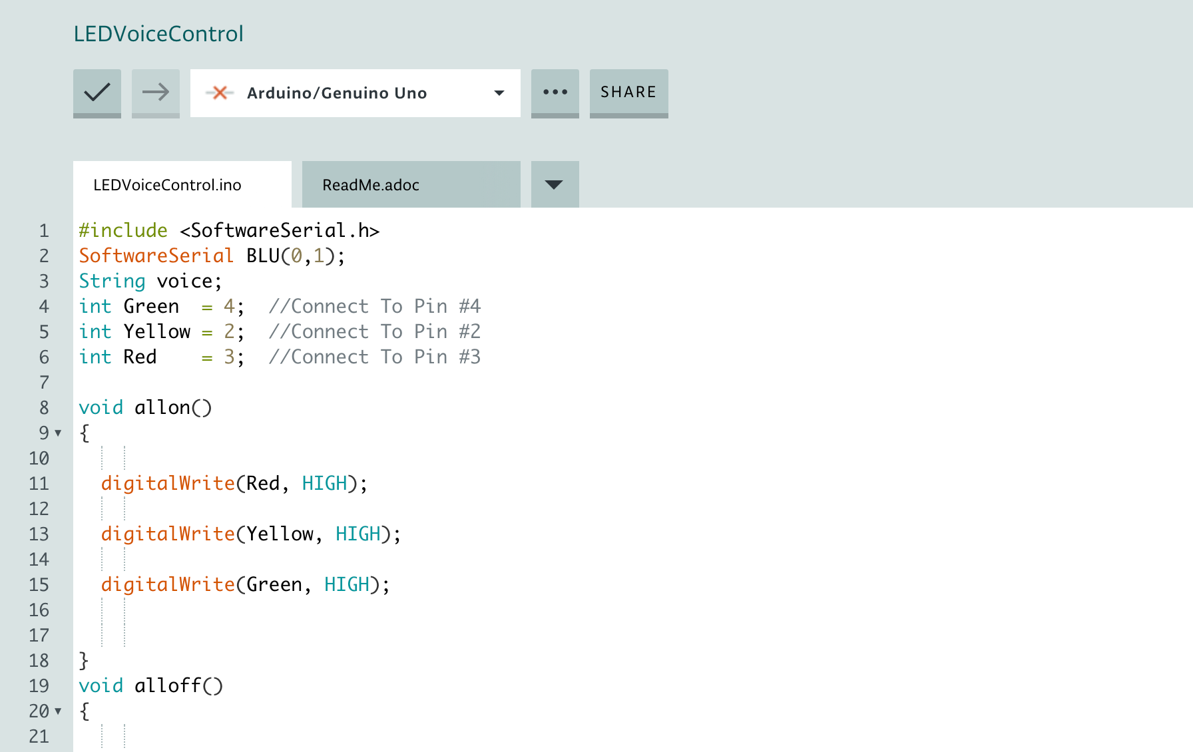This screenshot has height=752, width=1193.
Task: Click the comment Connect To Pin #4
Action: [x=374, y=307]
